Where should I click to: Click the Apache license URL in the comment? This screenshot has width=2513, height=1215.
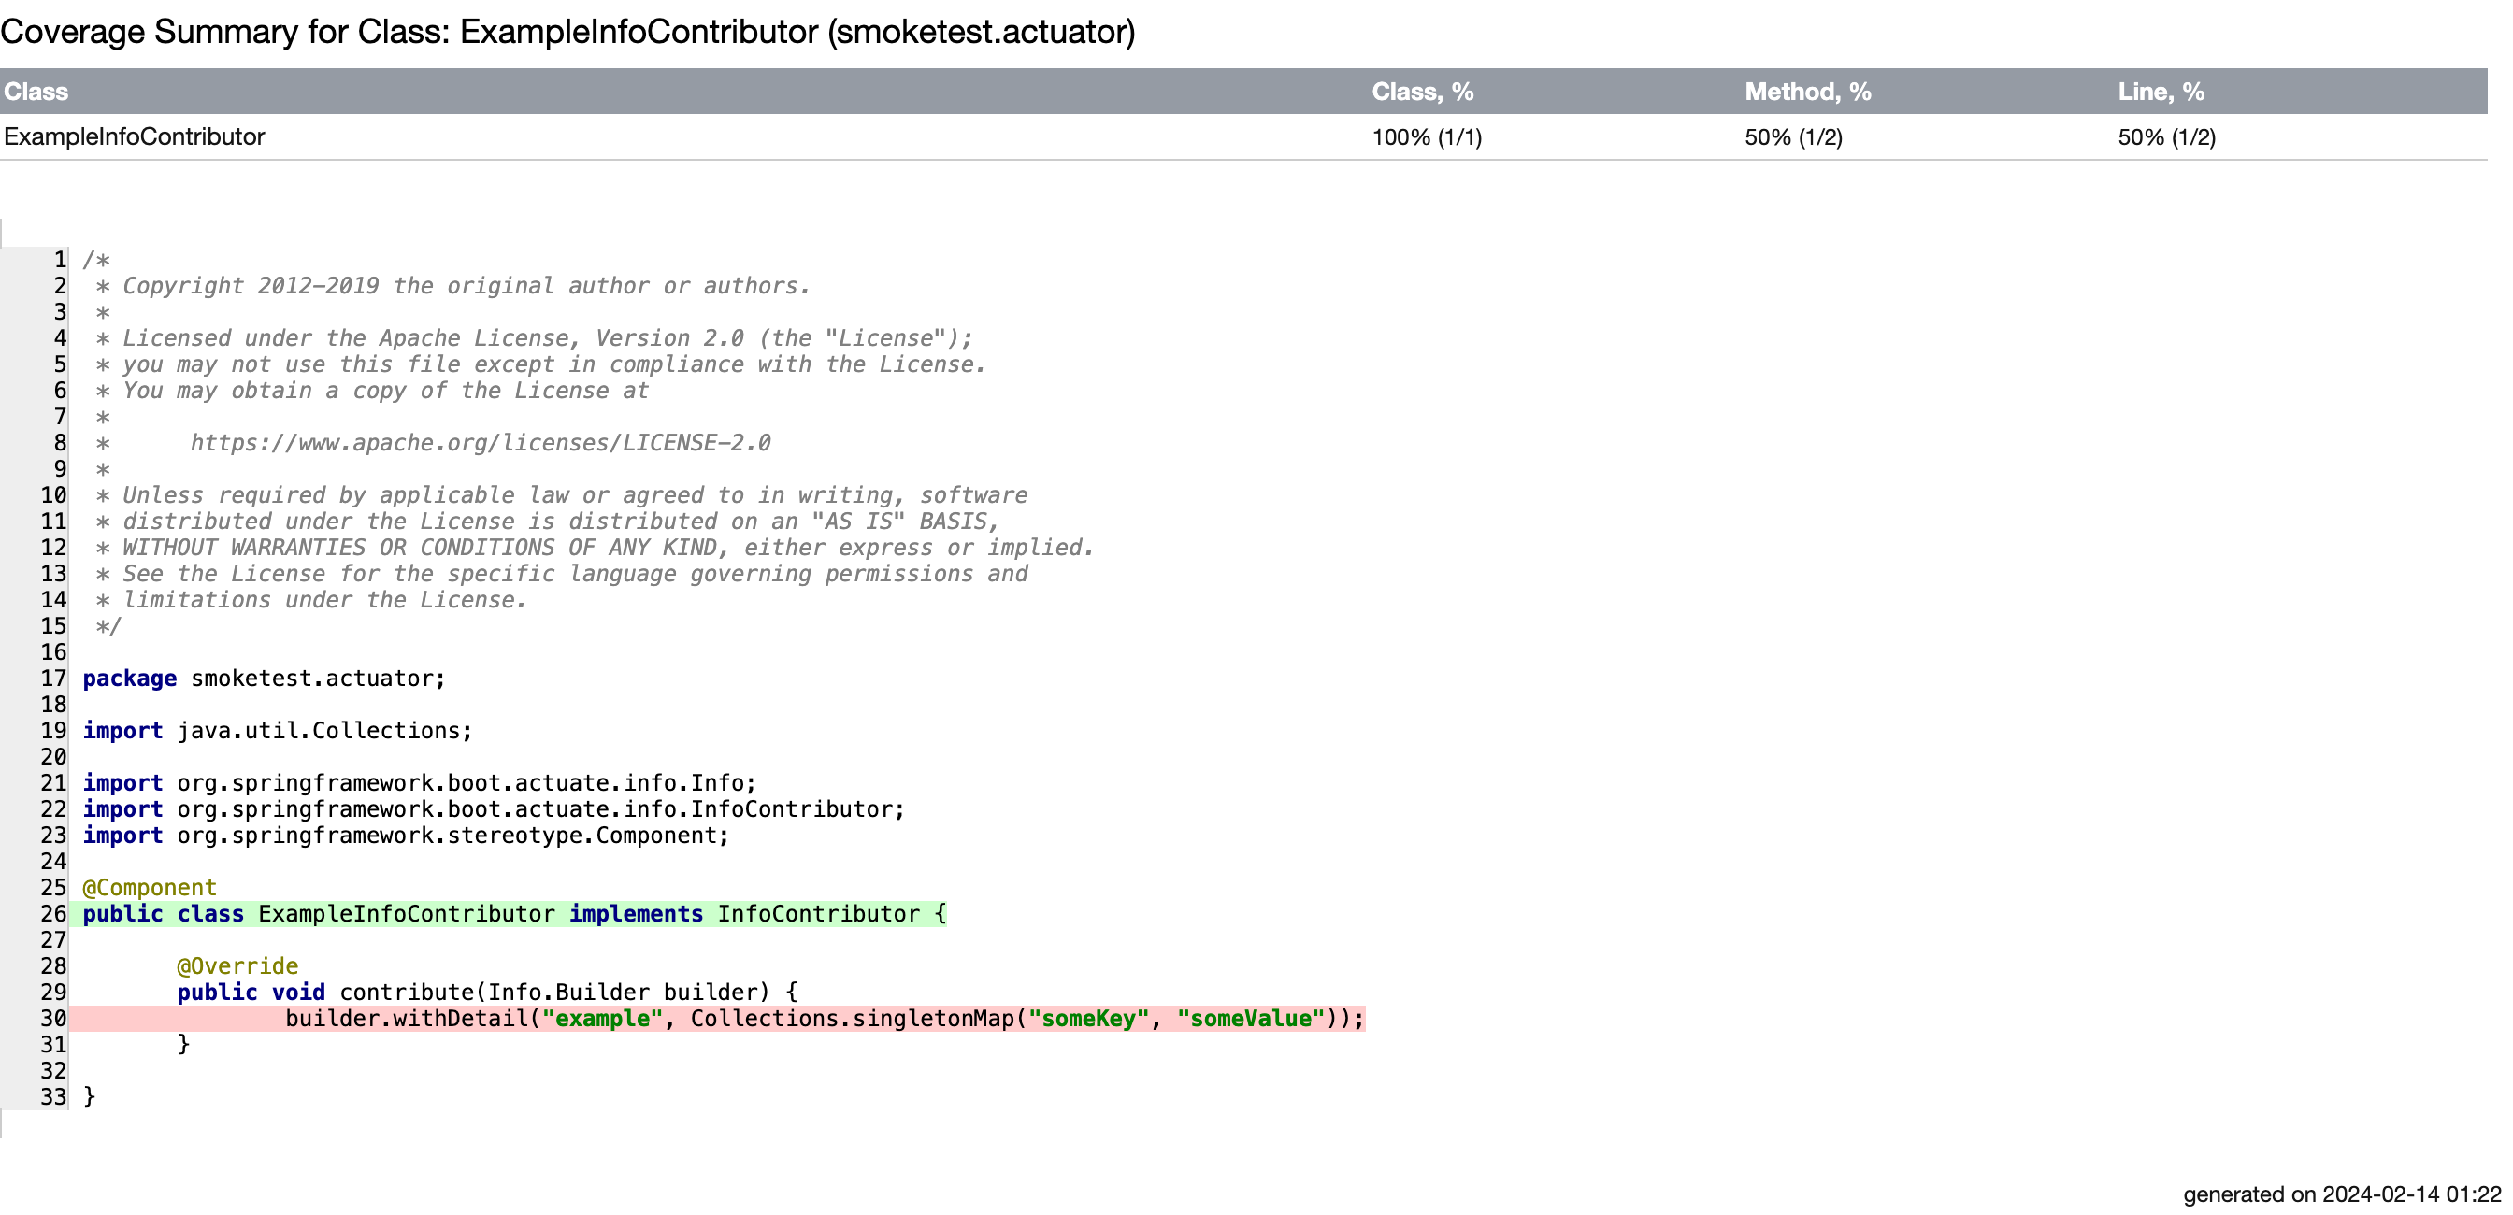[x=480, y=443]
